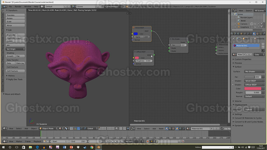Click the Cell Fracture button
The image size is (267, 150).
coord(15,71)
